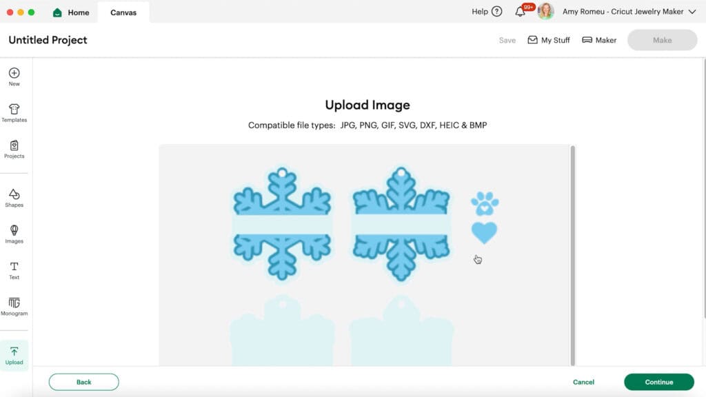Click the Help question mark icon
This screenshot has height=397, width=706.
496,12
